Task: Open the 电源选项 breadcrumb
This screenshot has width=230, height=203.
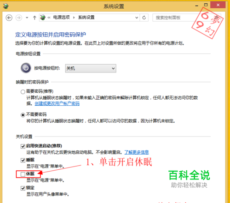Action: (x=62, y=17)
